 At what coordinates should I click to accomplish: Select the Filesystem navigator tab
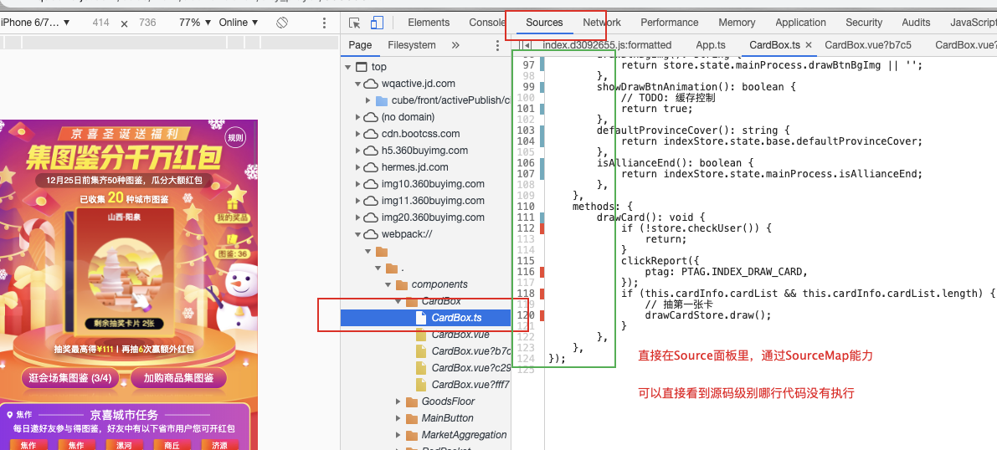411,45
